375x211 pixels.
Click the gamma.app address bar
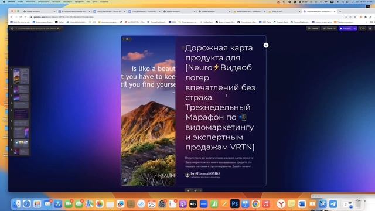click(x=186, y=17)
